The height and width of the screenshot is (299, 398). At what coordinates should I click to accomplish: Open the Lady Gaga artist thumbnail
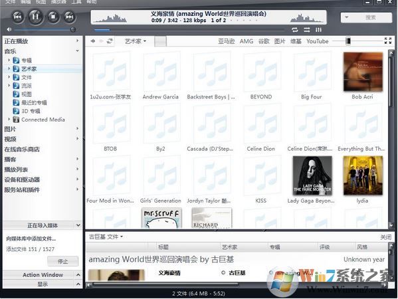312,175
